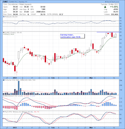
Task: Click the Low value 34.32
Action: [15, 12]
